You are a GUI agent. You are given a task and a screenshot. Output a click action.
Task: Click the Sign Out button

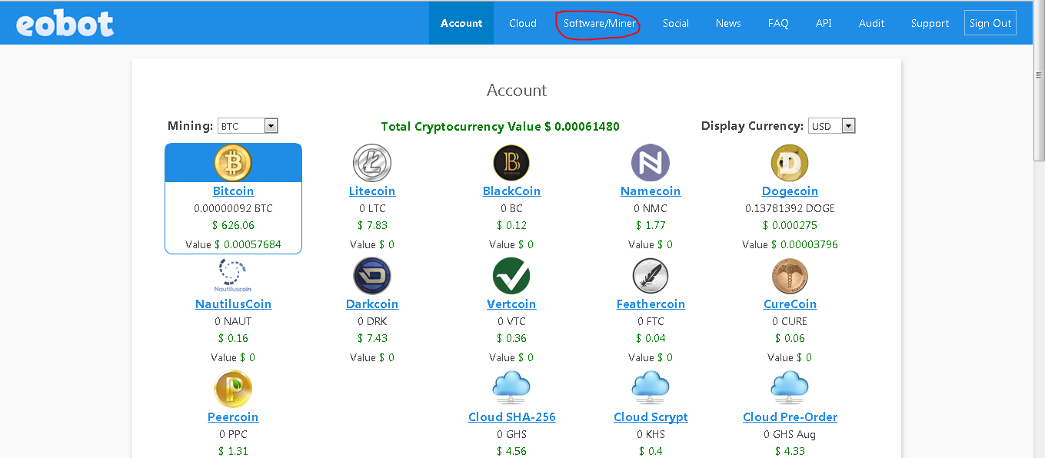tap(990, 23)
